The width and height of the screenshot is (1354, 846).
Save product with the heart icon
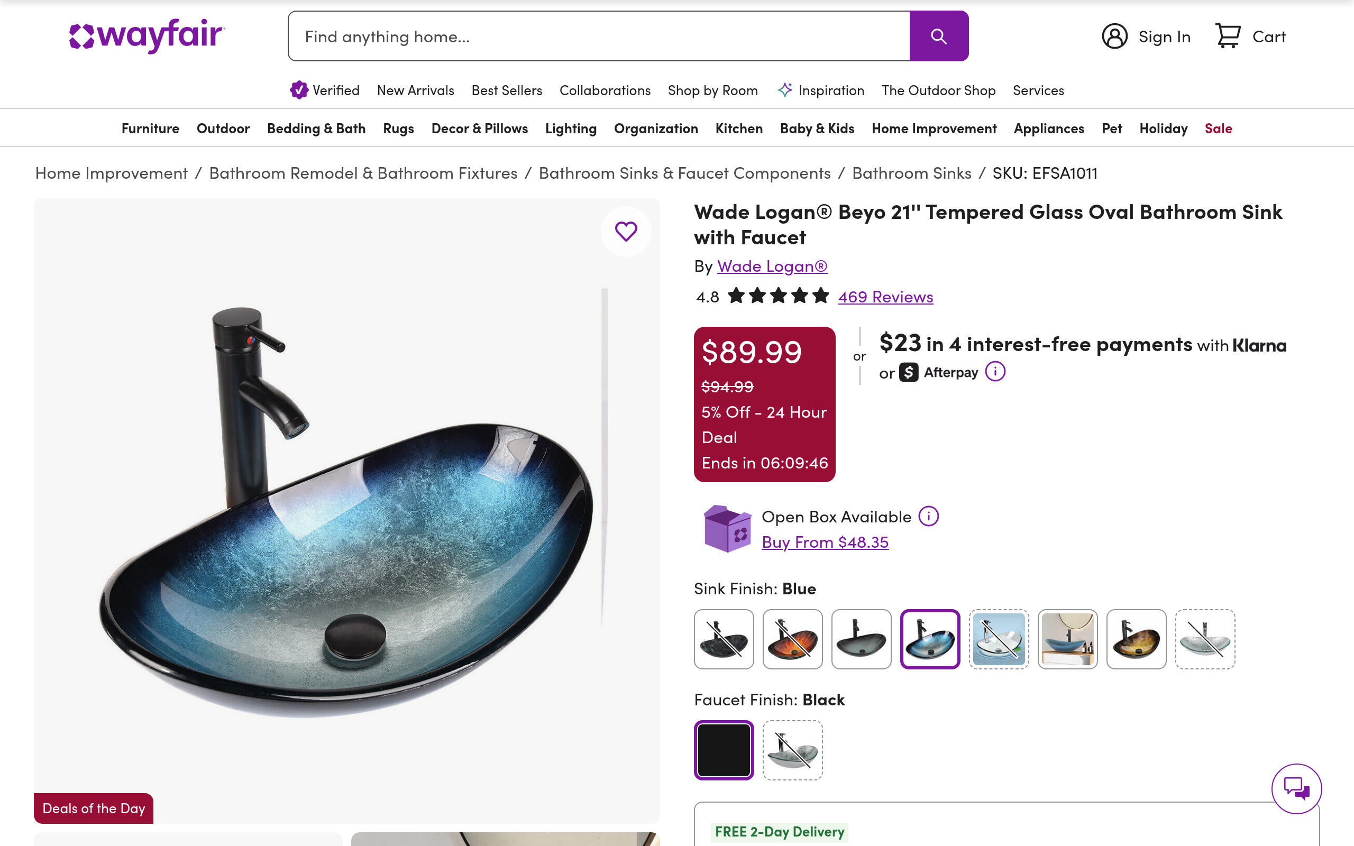(x=626, y=231)
